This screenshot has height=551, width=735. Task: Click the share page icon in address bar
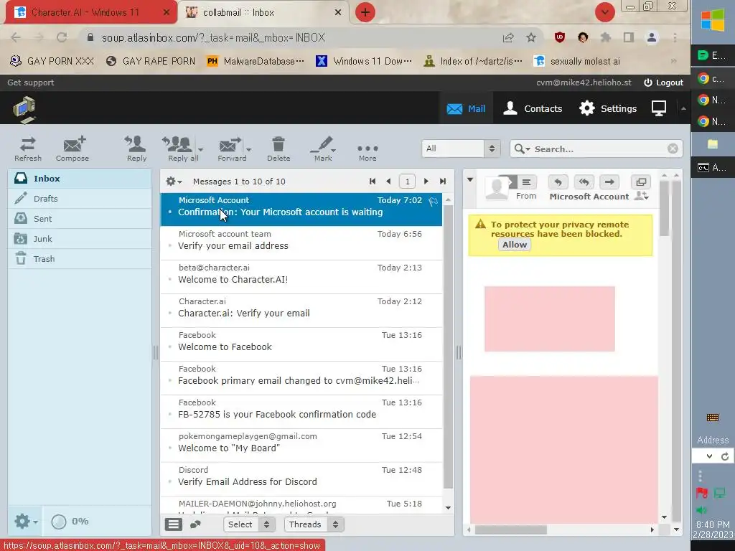(508, 37)
